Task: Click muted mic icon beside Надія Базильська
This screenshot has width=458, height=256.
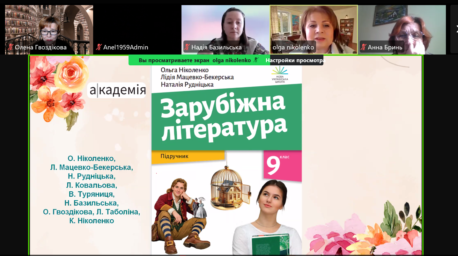Action: tap(187, 48)
